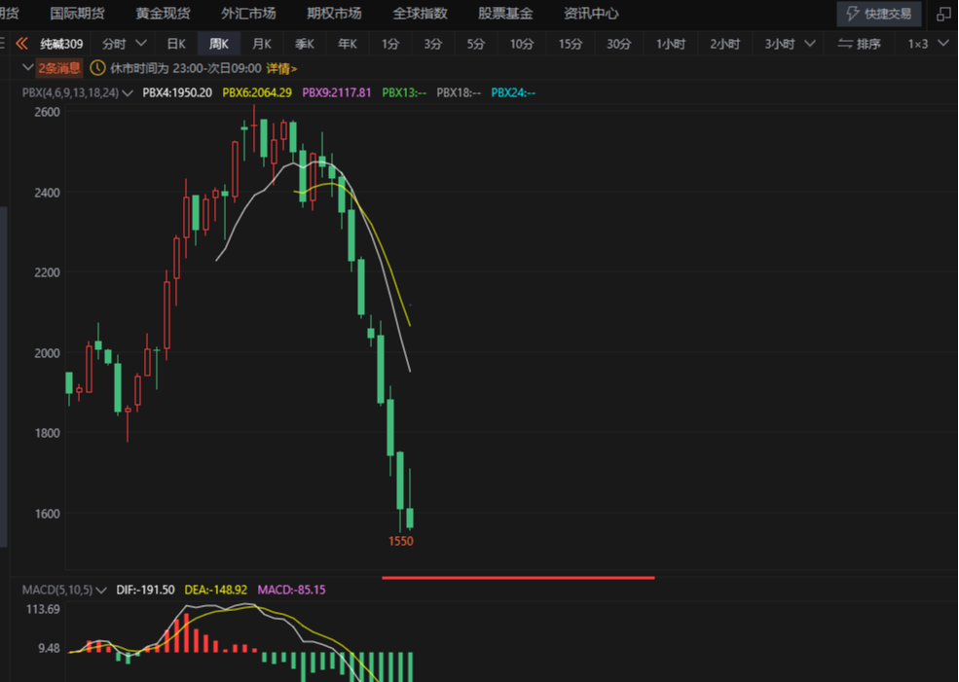This screenshot has height=682, width=959.
Task: Switch to 15分 timeframe
Action: (x=570, y=44)
